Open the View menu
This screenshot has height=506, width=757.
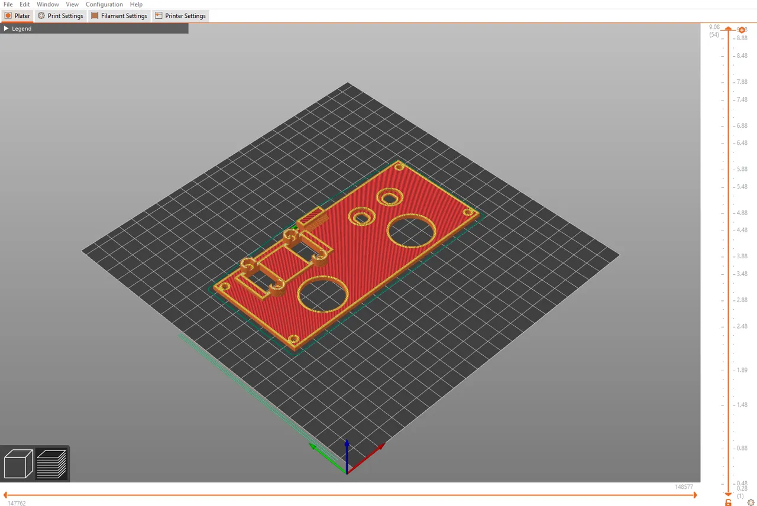(x=72, y=4)
